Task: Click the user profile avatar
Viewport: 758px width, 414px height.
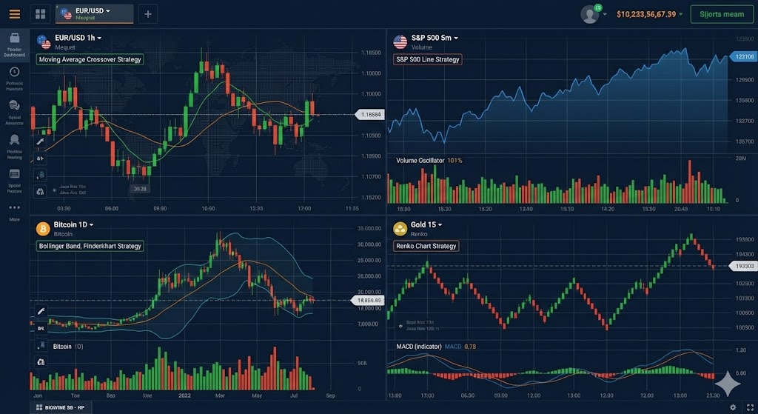Action: pos(589,15)
